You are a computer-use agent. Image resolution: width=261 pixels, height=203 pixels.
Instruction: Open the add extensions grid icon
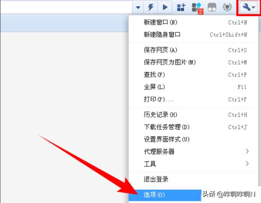coord(181,7)
